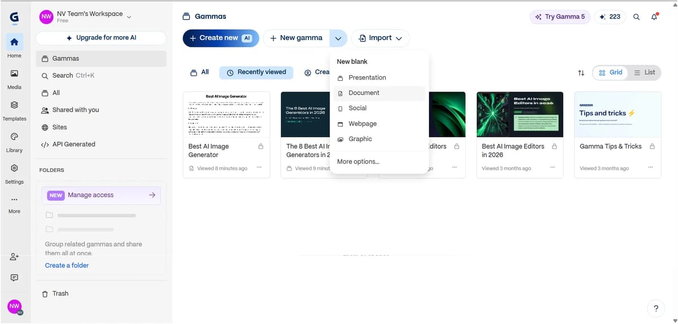This screenshot has height=324, width=678.
Task: Click lock icon on Gamma Tips & Tricks
Action: [652, 146]
